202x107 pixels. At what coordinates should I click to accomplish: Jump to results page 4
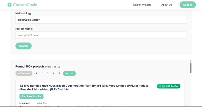pos(53,73)
